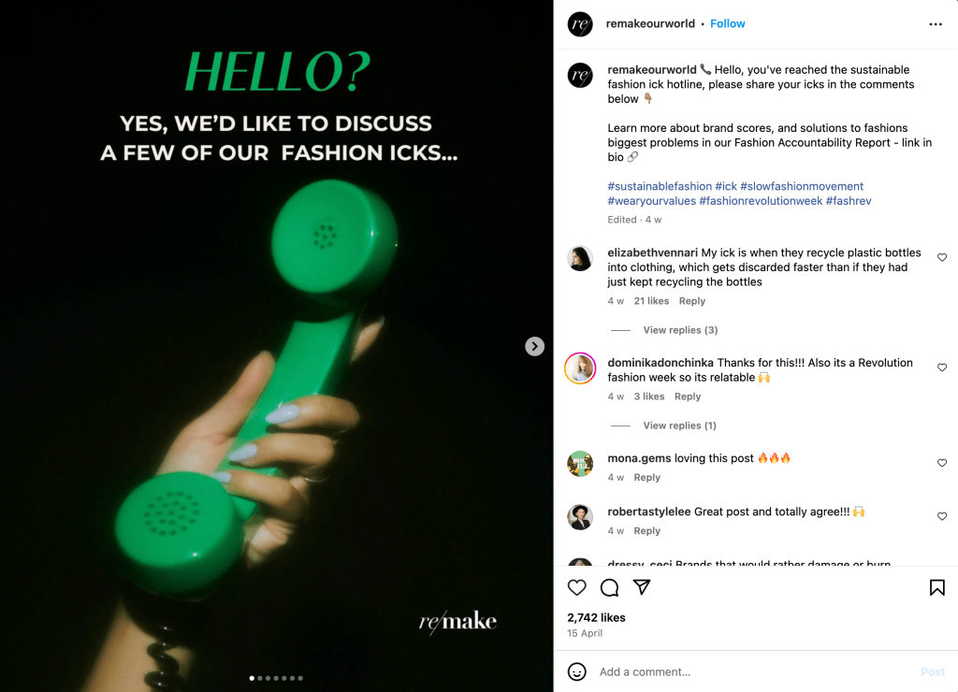Open dominikadonchinka's story avatar
Image resolution: width=958 pixels, height=692 pixels.
[580, 368]
